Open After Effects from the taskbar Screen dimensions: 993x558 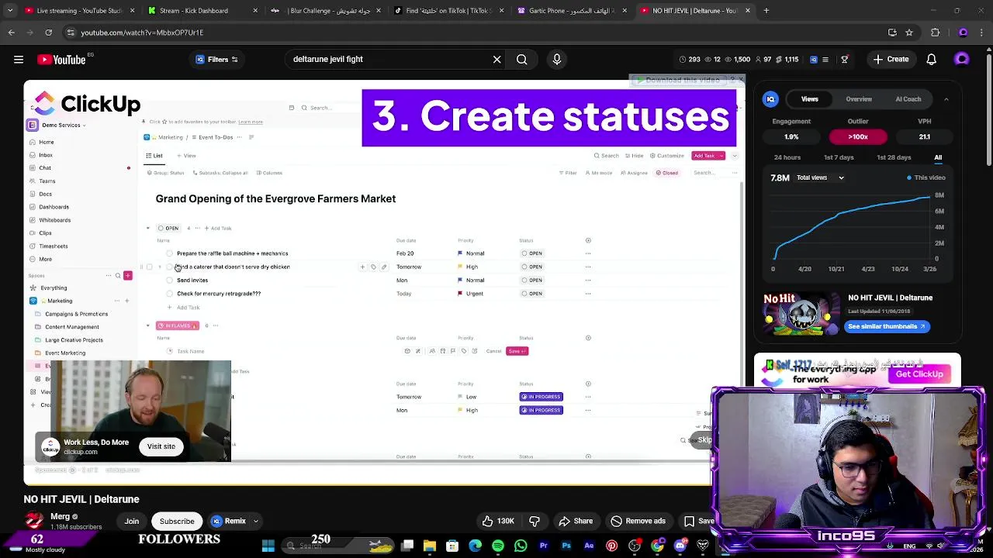589,546
